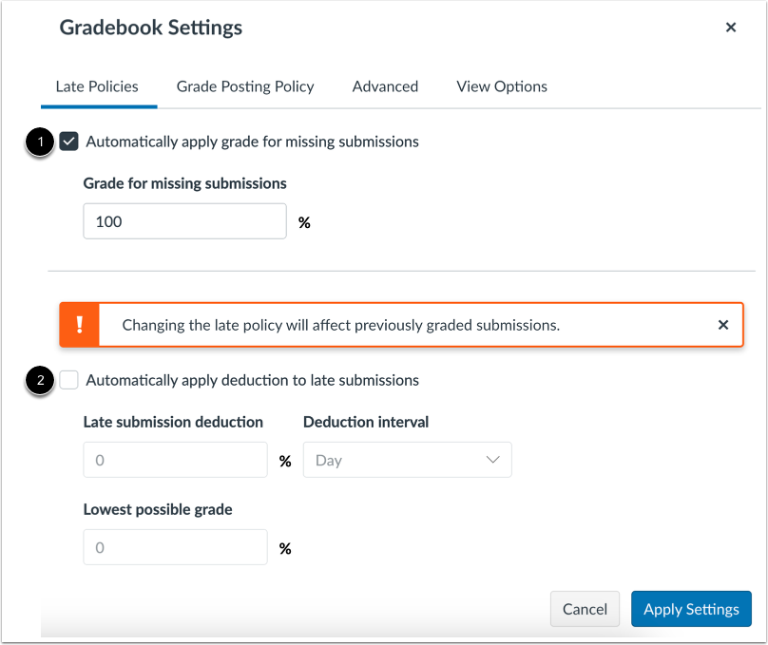The width and height of the screenshot is (768, 645).
Task: Enable automatic deduction for late submissions
Action: (x=68, y=380)
